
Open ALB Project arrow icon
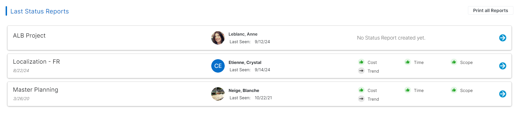click(x=502, y=38)
